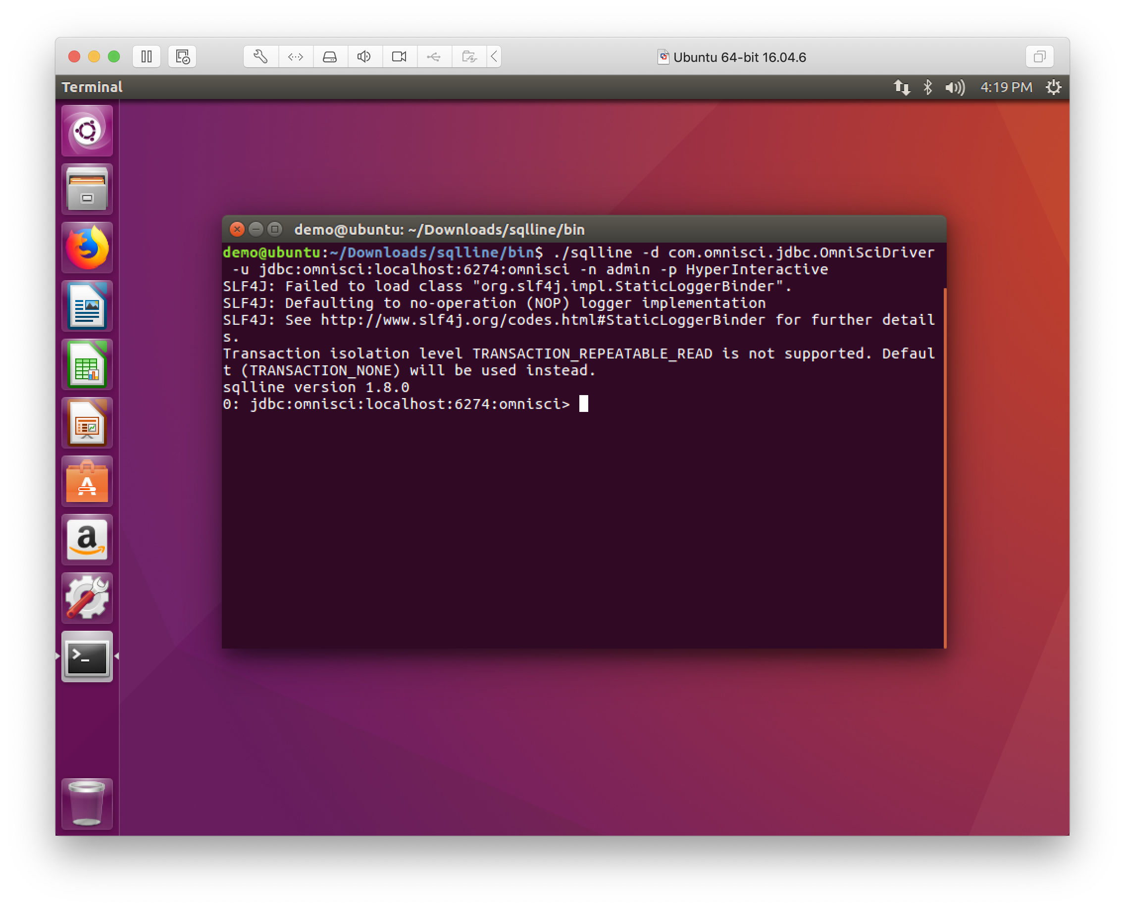The width and height of the screenshot is (1125, 909).
Task: Enter Unity view mode button
Action: click(1039, 56)
